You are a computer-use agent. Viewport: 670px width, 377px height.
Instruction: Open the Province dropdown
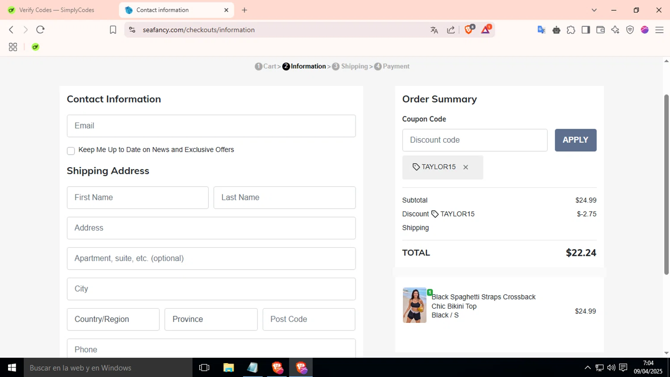point(211,319)
